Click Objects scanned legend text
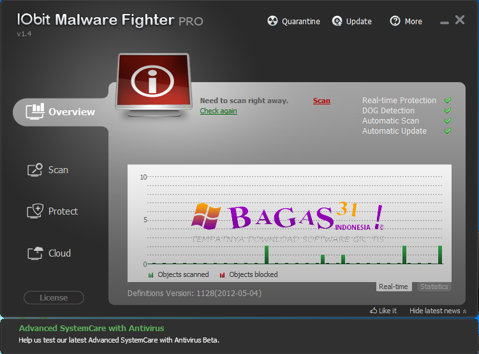The width and height of the screenshot is (479, 354). click(x=183, y=274)
